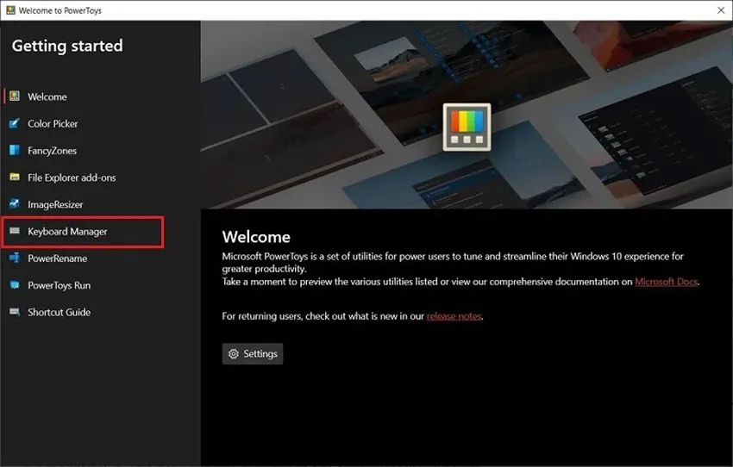
Task: Click the Color Picker eyedropper icon
Action: point(15,123)
